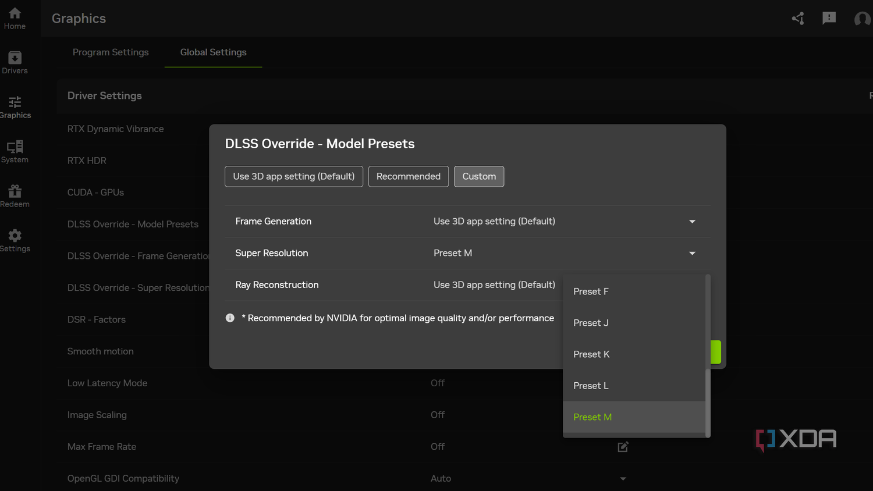Choose Preset J from the list

pyautogui.click(x=634, y=323)
